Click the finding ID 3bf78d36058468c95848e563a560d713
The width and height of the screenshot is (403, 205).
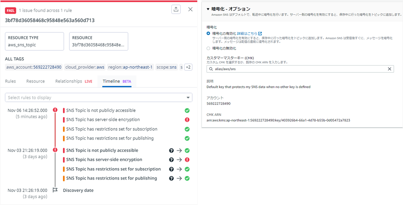[50, 20]
